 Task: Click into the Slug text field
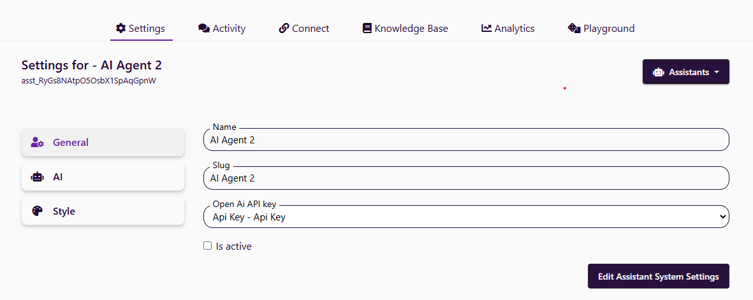pos(466,178)
